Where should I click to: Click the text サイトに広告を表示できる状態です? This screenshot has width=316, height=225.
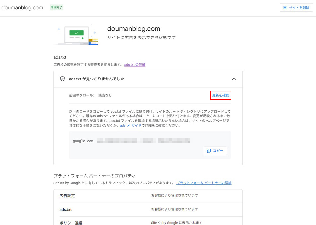[x=142, y=37]
